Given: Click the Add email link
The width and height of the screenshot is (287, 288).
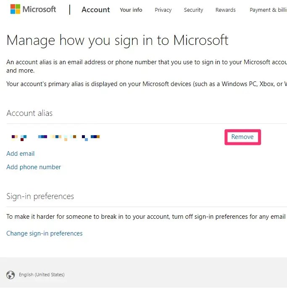Looking at the screenshot, I should pos(21,154).
